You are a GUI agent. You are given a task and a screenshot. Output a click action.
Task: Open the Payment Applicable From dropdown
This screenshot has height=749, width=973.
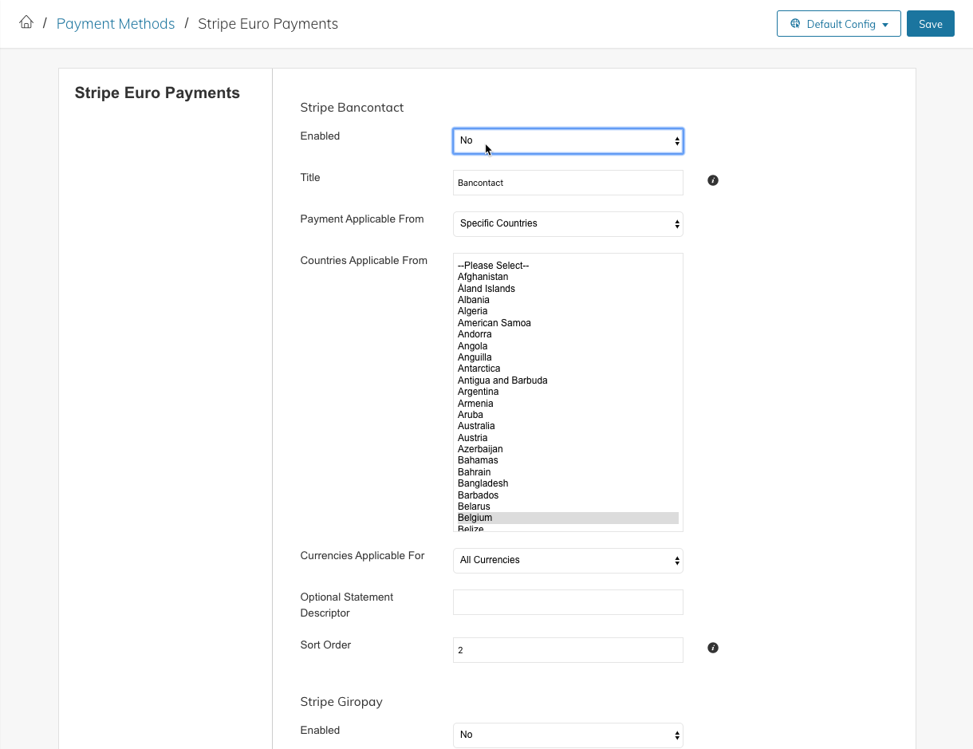pos(568,223)
